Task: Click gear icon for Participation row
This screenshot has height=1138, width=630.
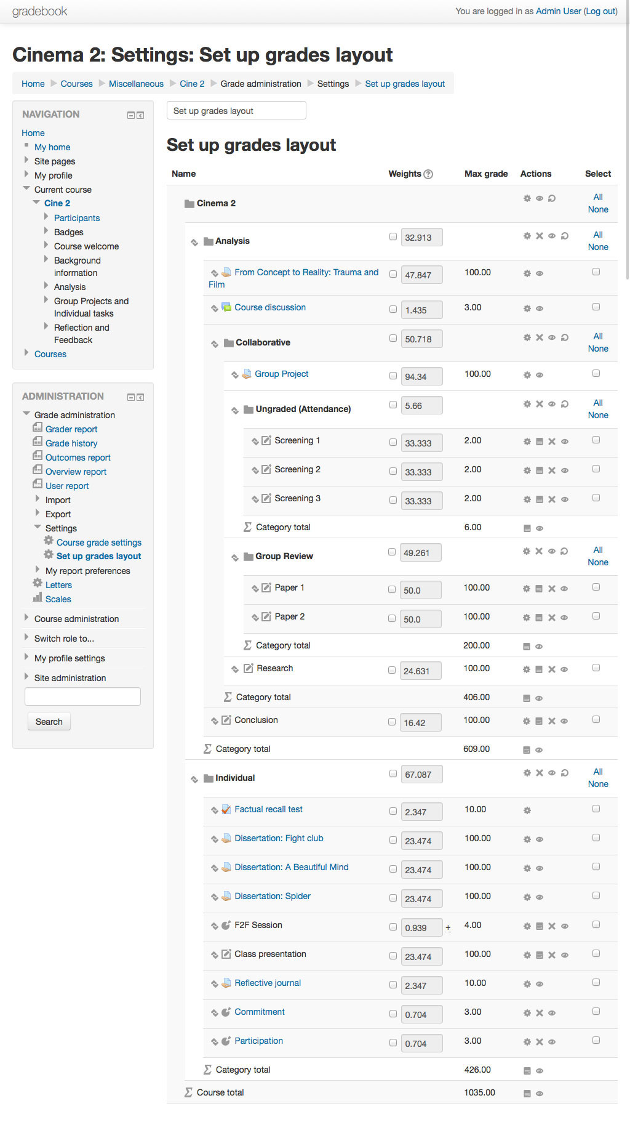Action: 527,1042
